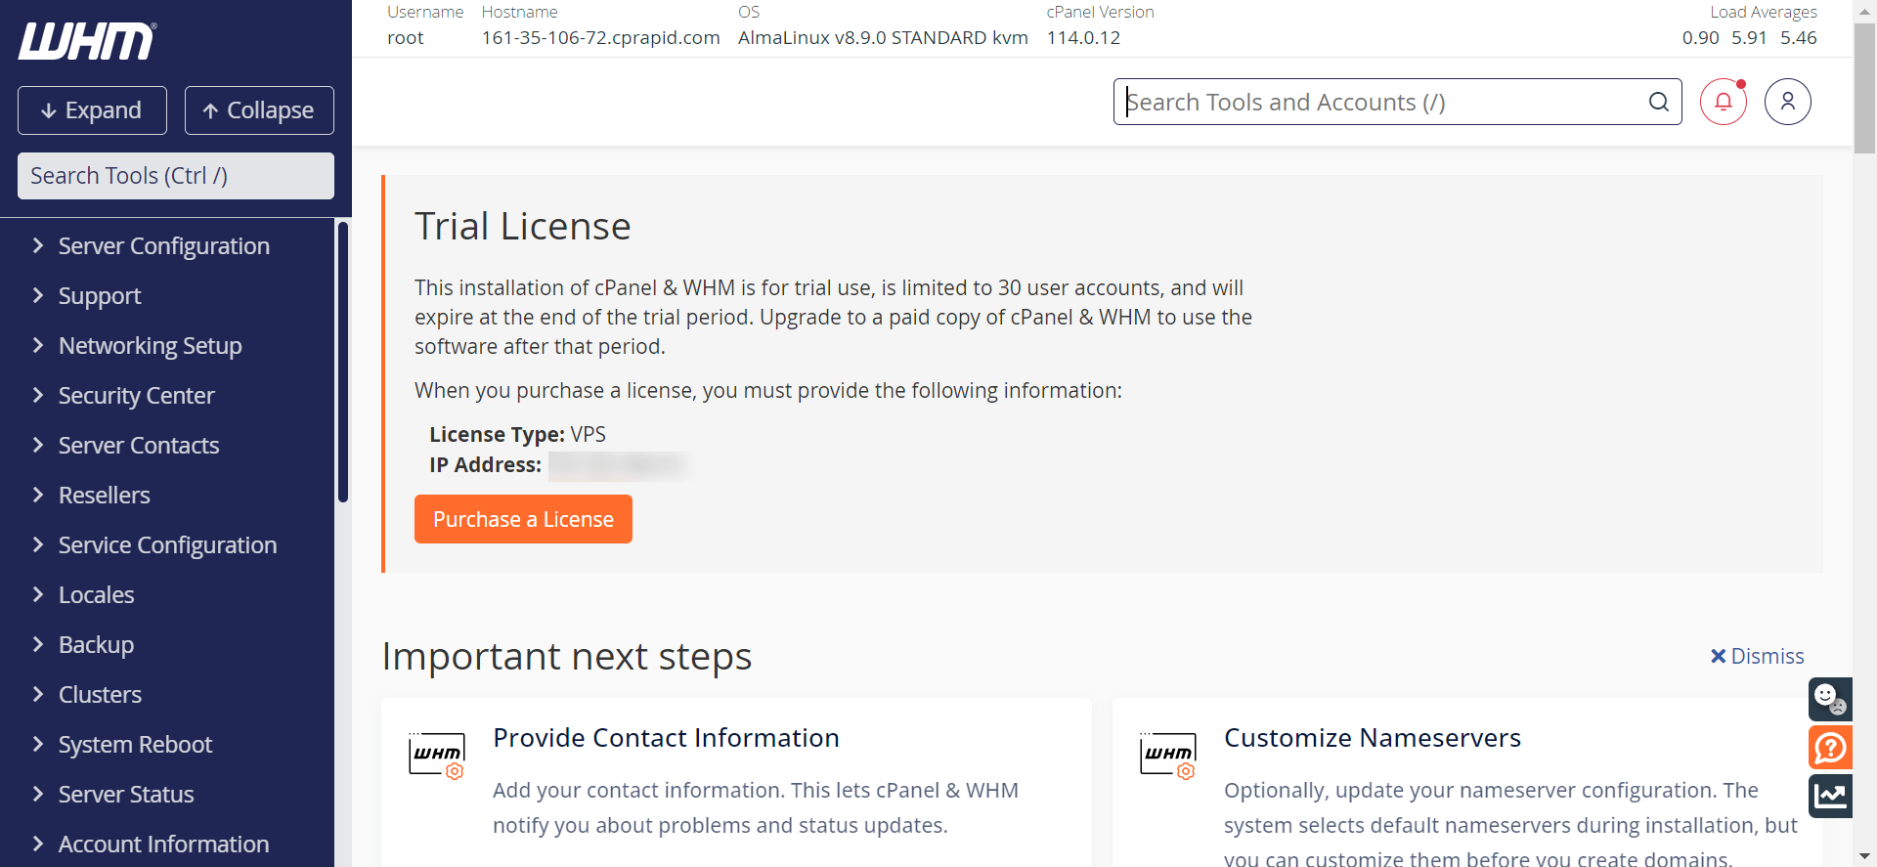Click the page vertical scrollbar thumb
The width and height of the screenshot is (1877, 867).
point(1865,88)
